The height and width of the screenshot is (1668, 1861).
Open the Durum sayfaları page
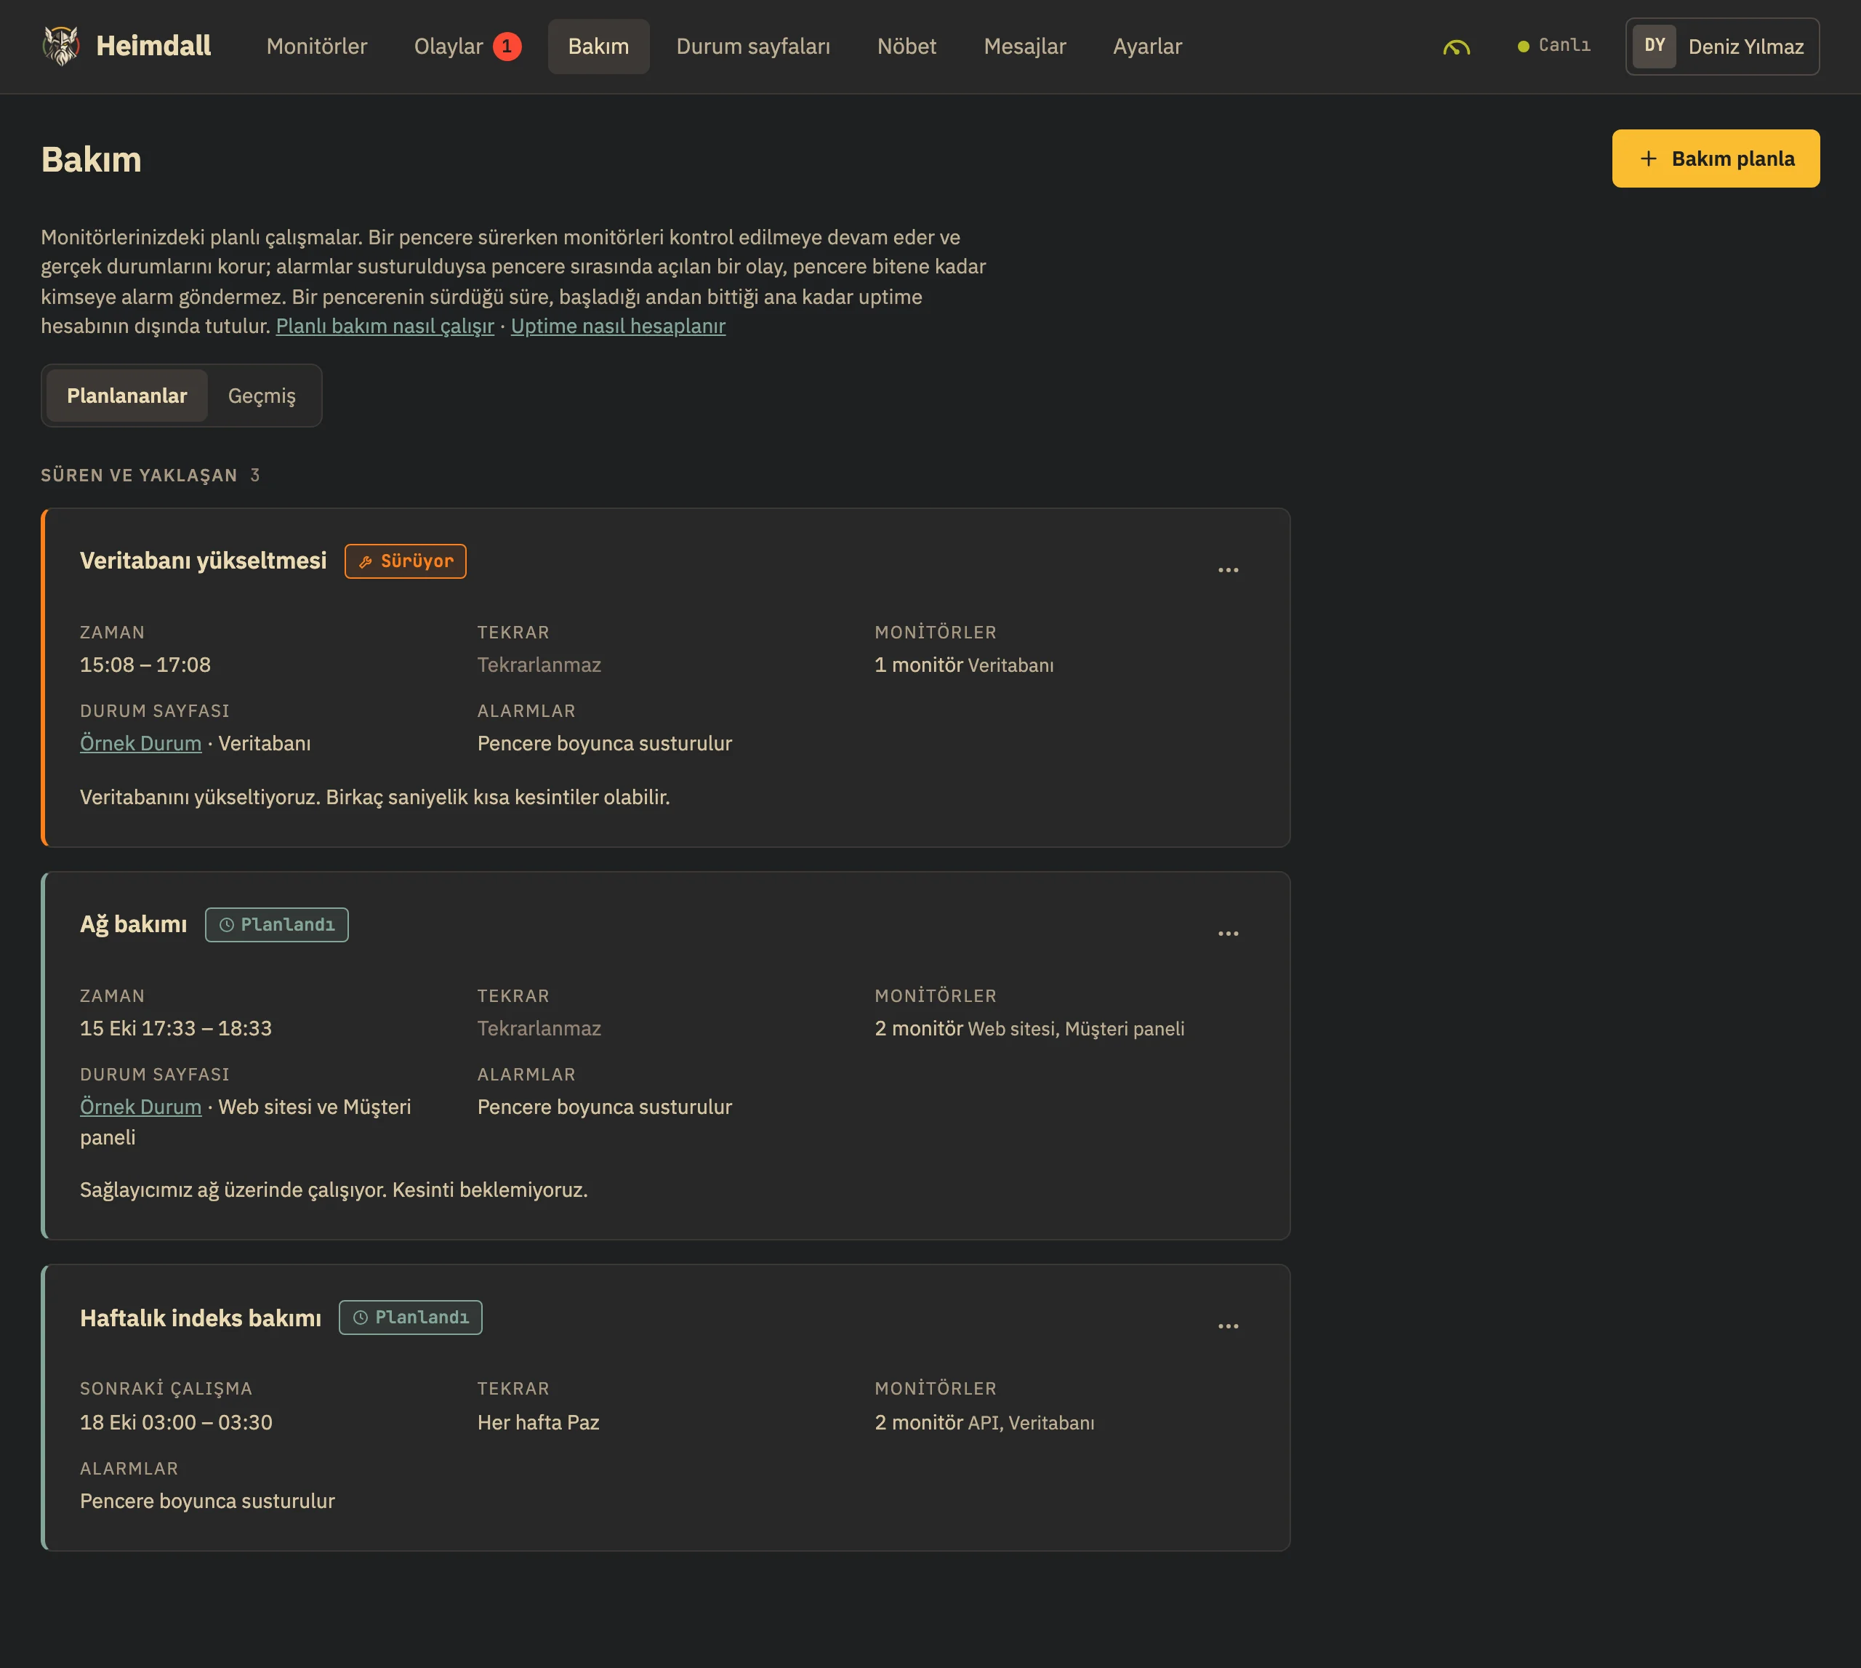click(753, 46)
